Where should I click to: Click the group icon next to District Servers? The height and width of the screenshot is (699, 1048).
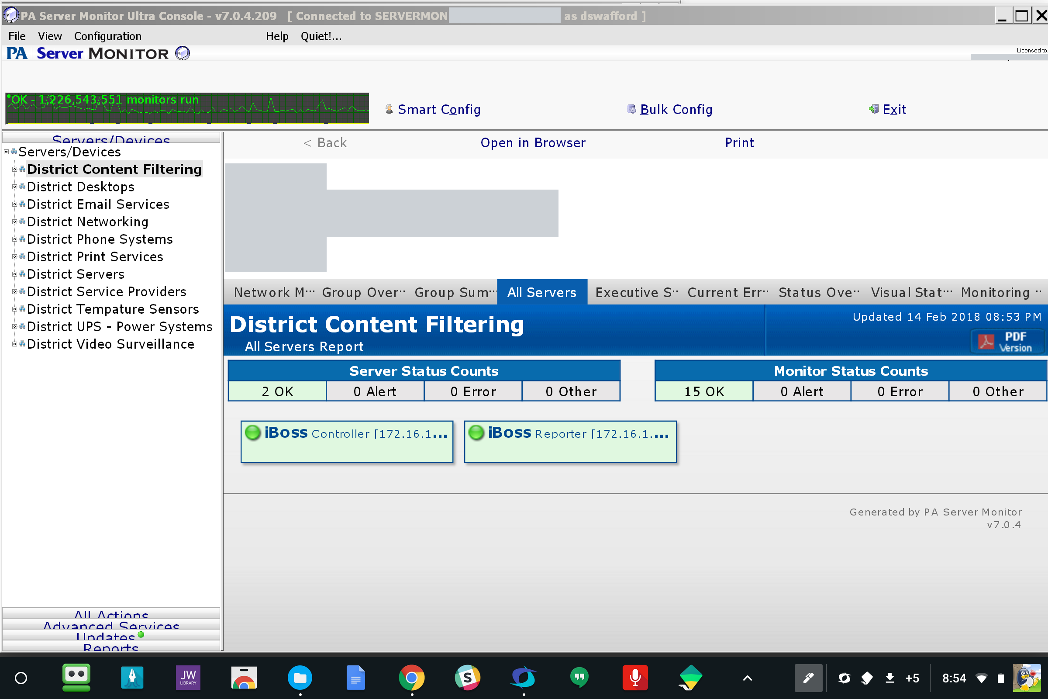[22, 274]
